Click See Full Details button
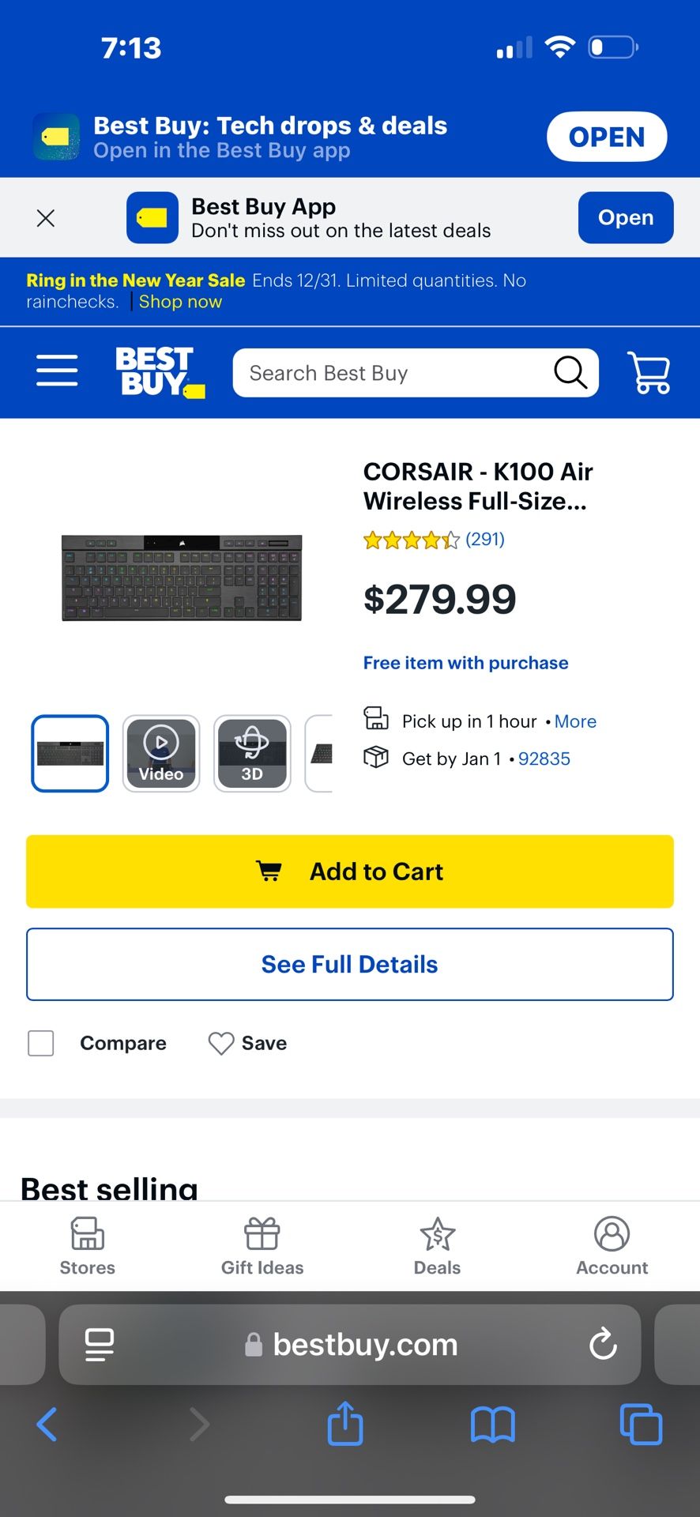The width and height of the screenshot is (700, 1517). click(350, 964)
